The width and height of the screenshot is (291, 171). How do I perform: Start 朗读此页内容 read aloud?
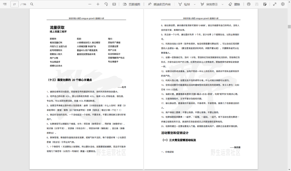(159, 4)
